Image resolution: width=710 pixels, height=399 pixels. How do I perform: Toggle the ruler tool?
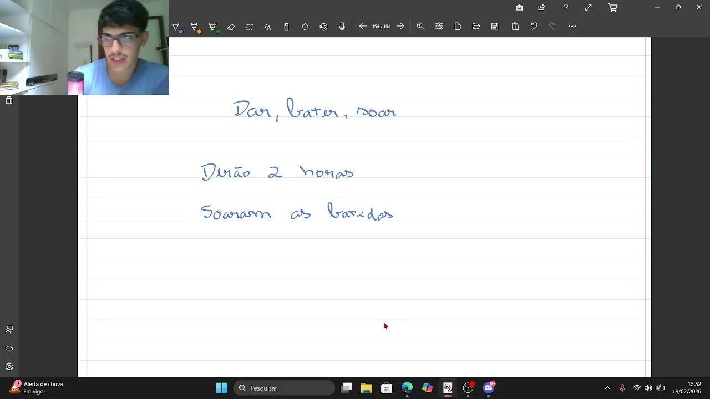pyautogui.click(x=286, y=27)
